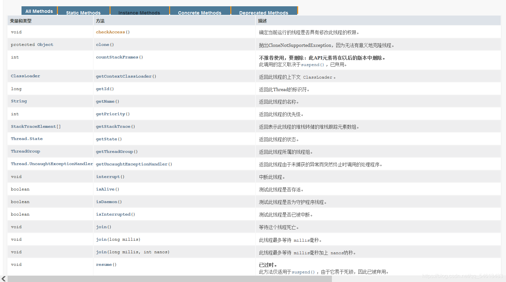Image resolution: width=506 pixels, height=282 pixels.
Task: Click description text 返回此Thread的标识符。
Action: coord(285,89)
